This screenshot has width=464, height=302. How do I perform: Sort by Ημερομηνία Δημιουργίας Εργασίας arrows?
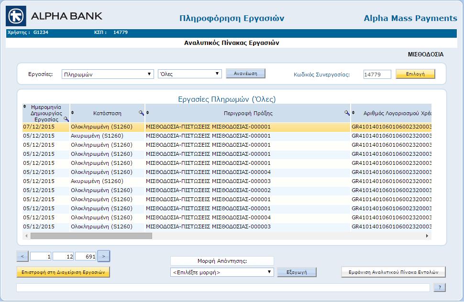[24, 107]
